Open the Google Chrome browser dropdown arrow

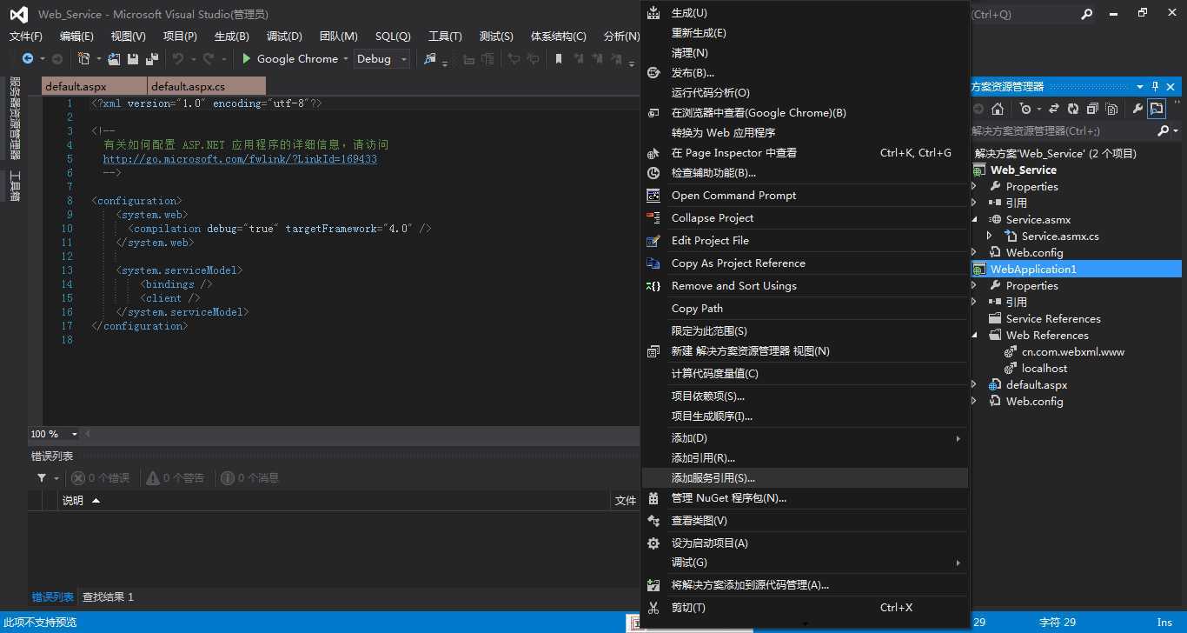click(345, 59)
